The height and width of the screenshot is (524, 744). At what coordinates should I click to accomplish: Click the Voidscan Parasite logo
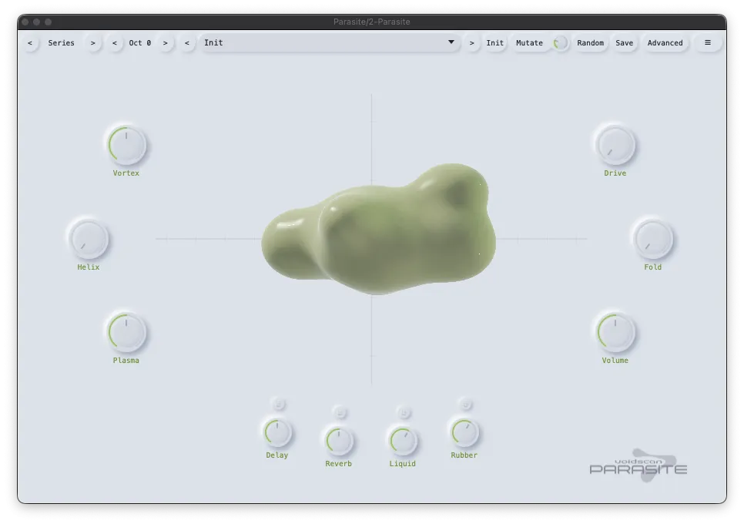click(x=638, y=466)
